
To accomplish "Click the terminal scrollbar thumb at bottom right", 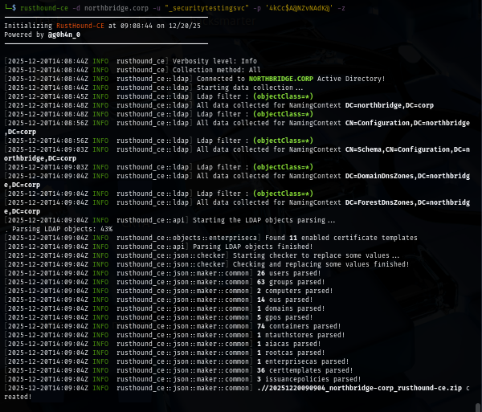I will point(478,407).
